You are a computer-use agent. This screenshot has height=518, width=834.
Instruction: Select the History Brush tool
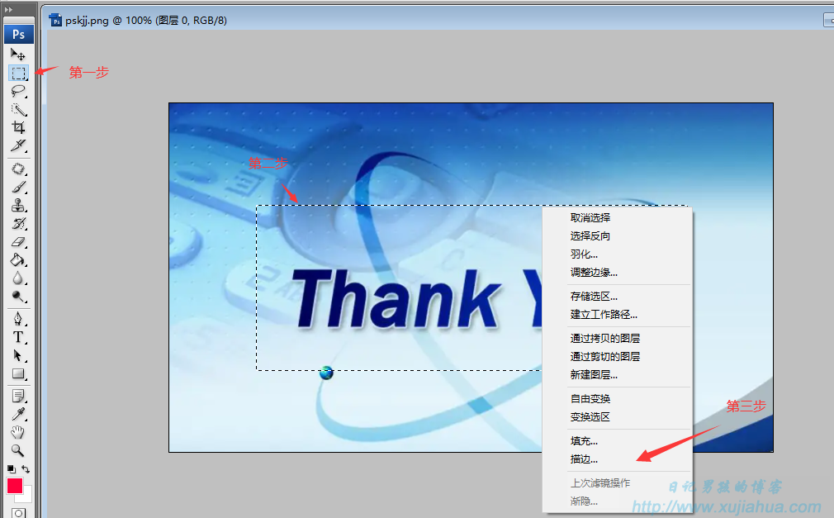pyautogui.click(x=18, y=223)
